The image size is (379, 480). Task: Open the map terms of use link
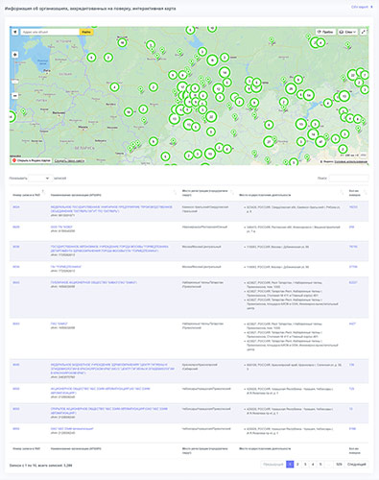point(351,162)
